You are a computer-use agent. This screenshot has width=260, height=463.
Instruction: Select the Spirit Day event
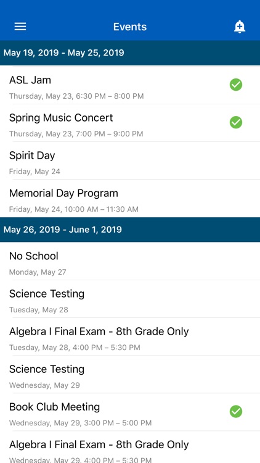(130, 161)
